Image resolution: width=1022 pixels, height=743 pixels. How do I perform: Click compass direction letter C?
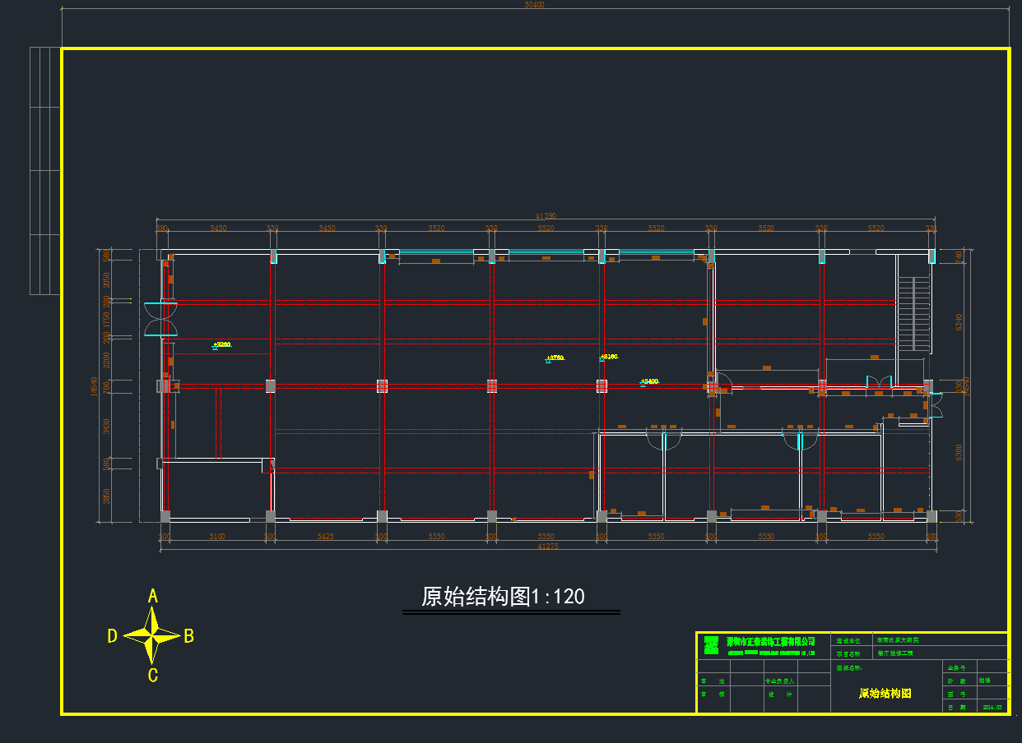152,676
